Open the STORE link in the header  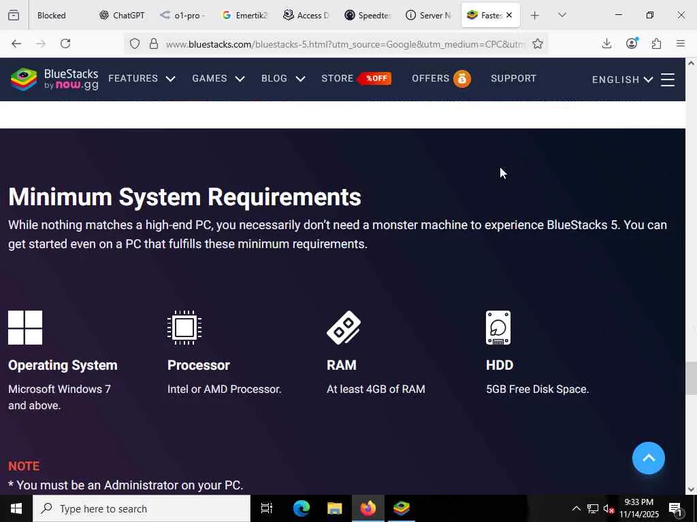tap(338, 79)
